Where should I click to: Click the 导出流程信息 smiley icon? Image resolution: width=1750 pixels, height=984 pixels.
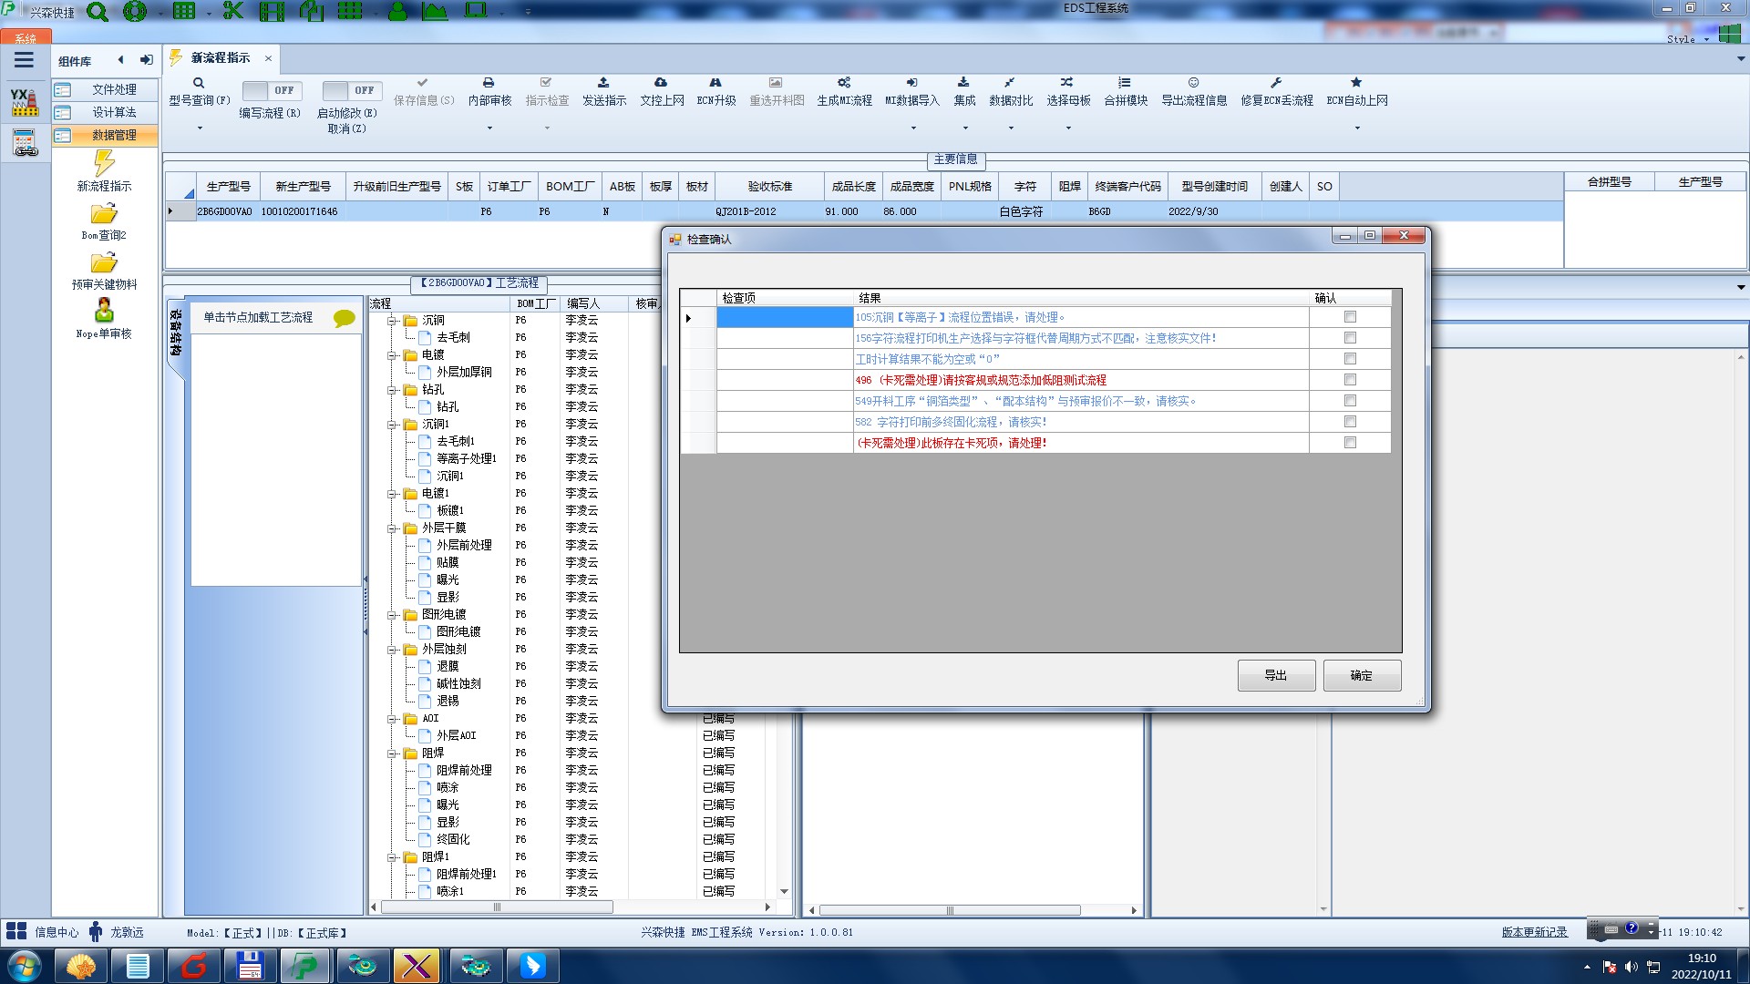pos(1193,83)
